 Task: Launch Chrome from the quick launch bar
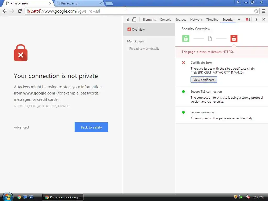19,197
